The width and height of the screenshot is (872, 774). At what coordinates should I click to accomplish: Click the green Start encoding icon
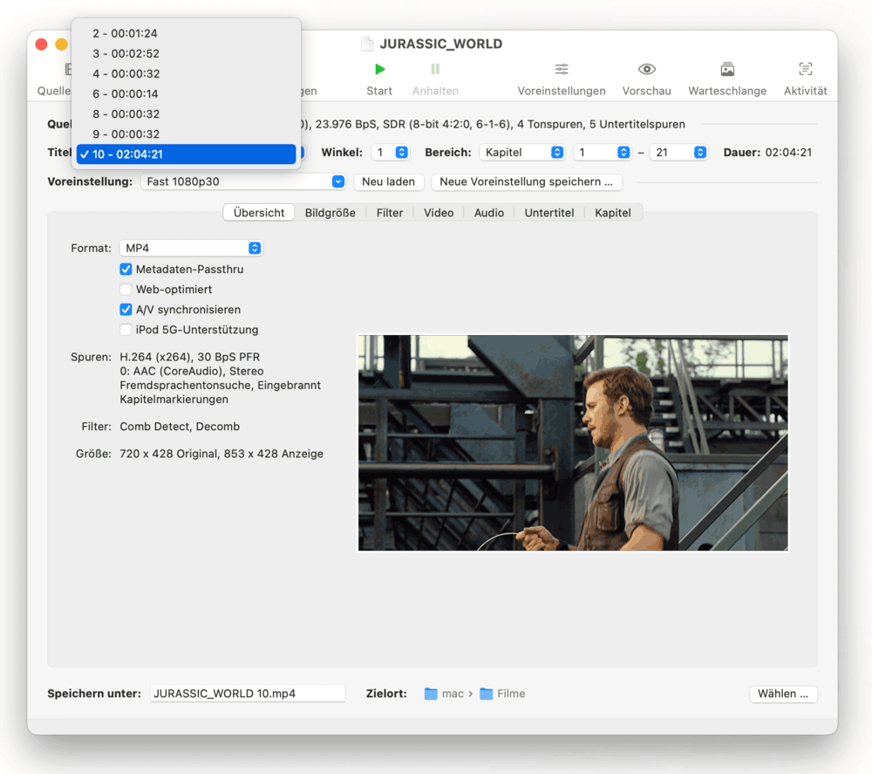click(379, 70)
